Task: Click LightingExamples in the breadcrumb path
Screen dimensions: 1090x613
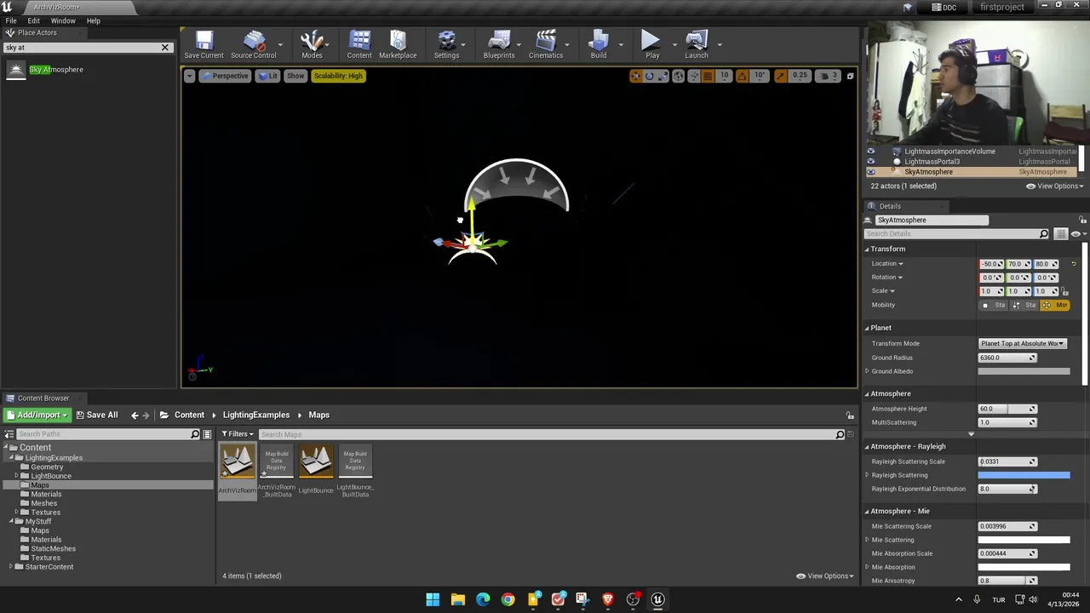Action: [256, 415]
